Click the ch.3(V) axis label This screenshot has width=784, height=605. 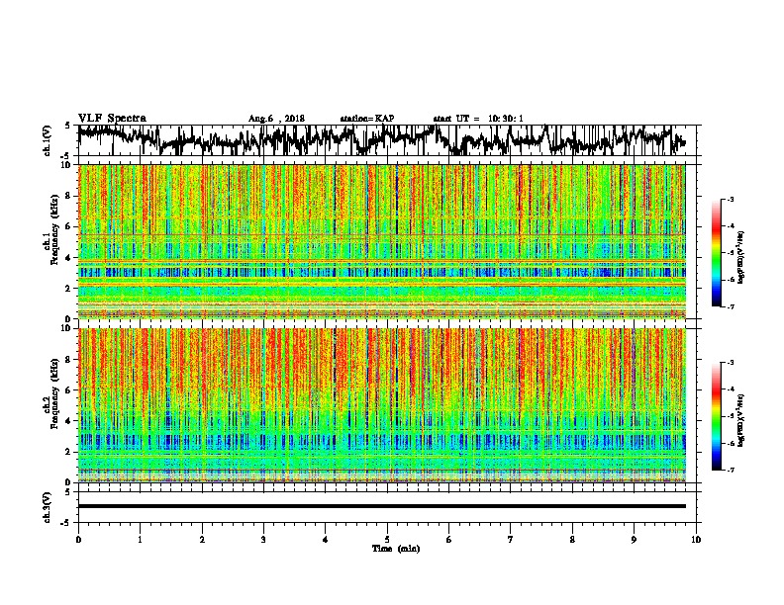pyautogui.click(x=48, y=507)
